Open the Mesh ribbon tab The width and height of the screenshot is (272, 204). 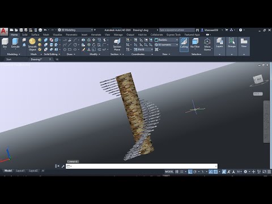click(x=46, y=35)
